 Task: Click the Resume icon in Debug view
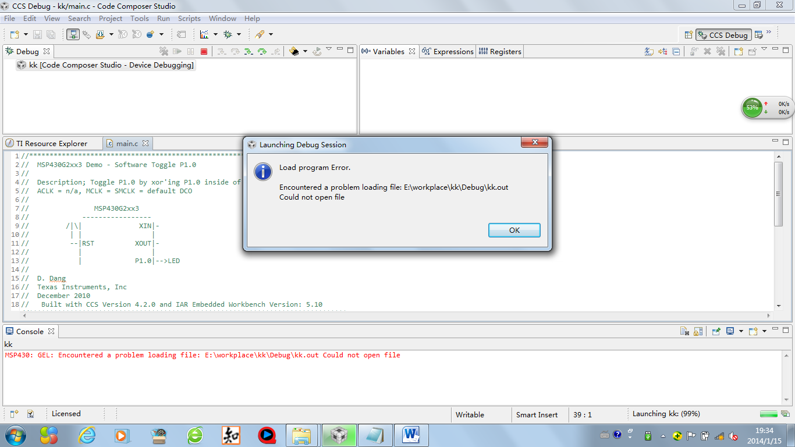coord(178,51)
